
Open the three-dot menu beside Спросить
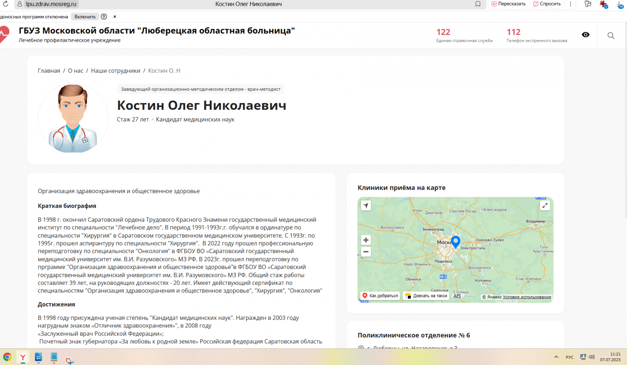pos(571,4)
